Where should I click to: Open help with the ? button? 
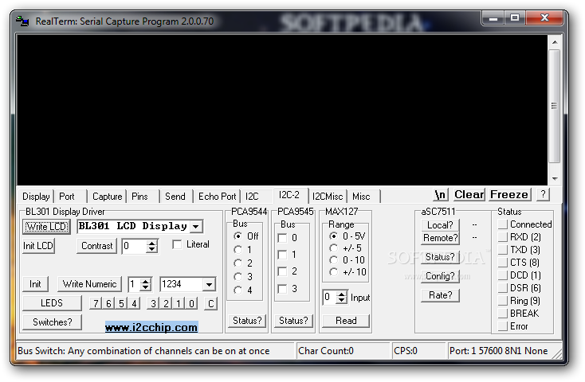pos(543,194)
